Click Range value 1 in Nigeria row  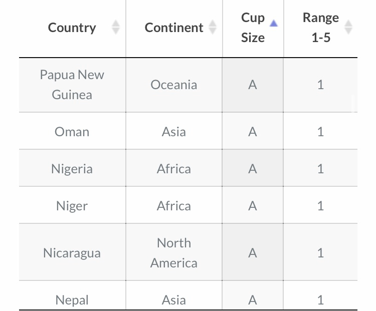321,169
